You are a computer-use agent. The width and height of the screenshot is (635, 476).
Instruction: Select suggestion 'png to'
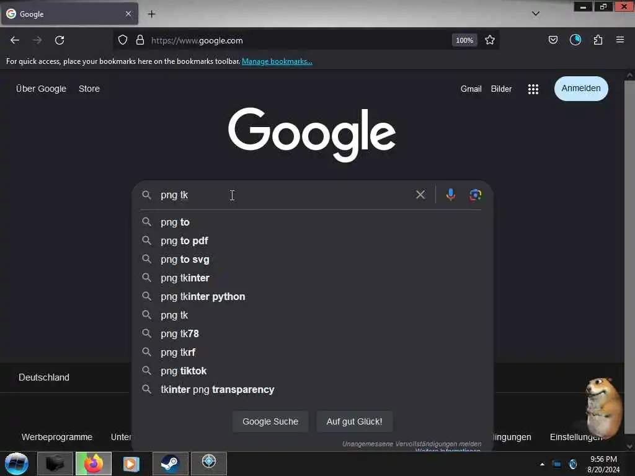click(x=311, y=223)
